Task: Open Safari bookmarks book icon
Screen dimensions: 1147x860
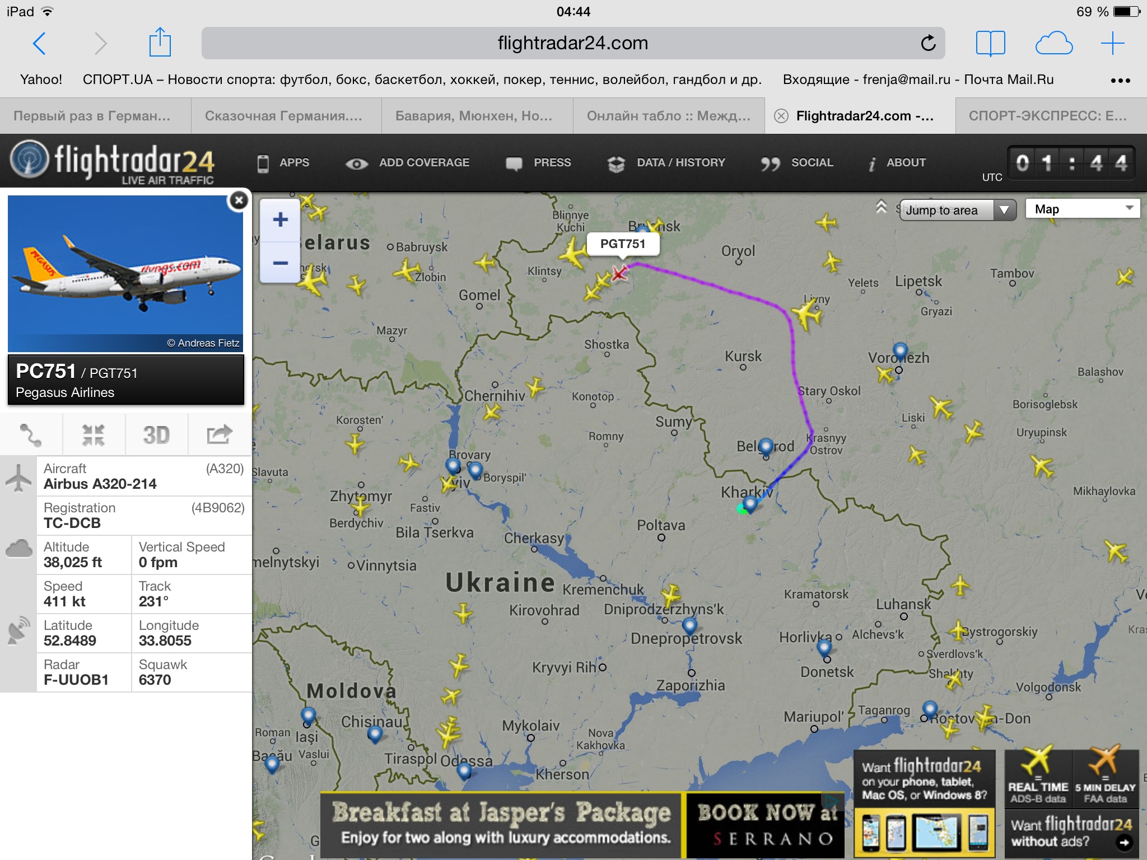Action: click(990, 43)
